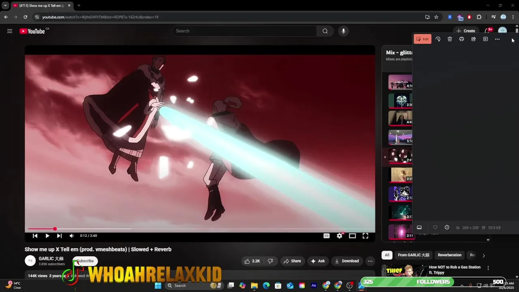Image resolution: width=519 pixels, height=292 pixels.
Task: Show file info in the viewer
Action: click(x=447, y=228)
